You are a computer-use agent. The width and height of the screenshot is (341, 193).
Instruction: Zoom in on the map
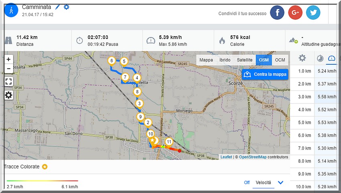[x=8, y=60]
